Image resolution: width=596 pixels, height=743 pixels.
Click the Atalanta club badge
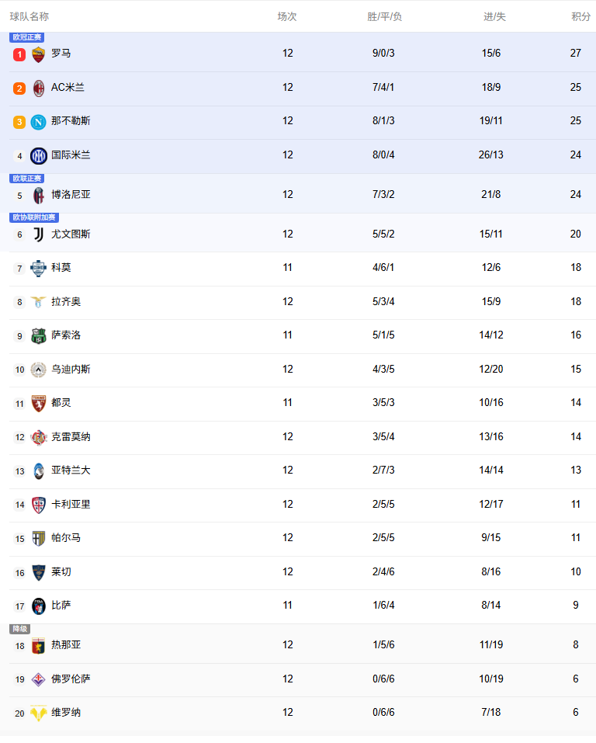pos(39,470)
